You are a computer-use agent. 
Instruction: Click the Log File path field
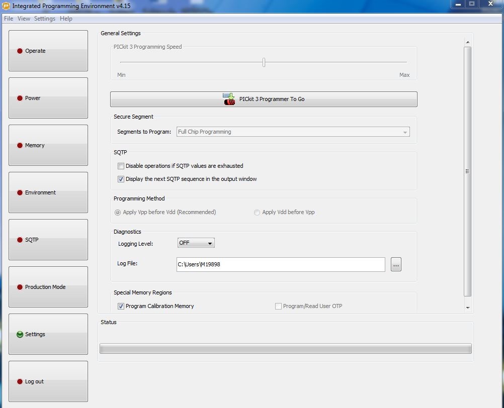pyautogui.click(x=280, y=264)
